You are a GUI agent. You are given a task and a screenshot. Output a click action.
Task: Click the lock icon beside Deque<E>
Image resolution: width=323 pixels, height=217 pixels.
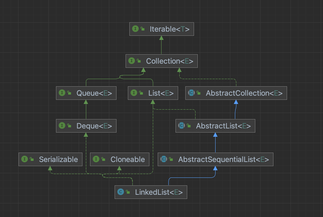69,125
